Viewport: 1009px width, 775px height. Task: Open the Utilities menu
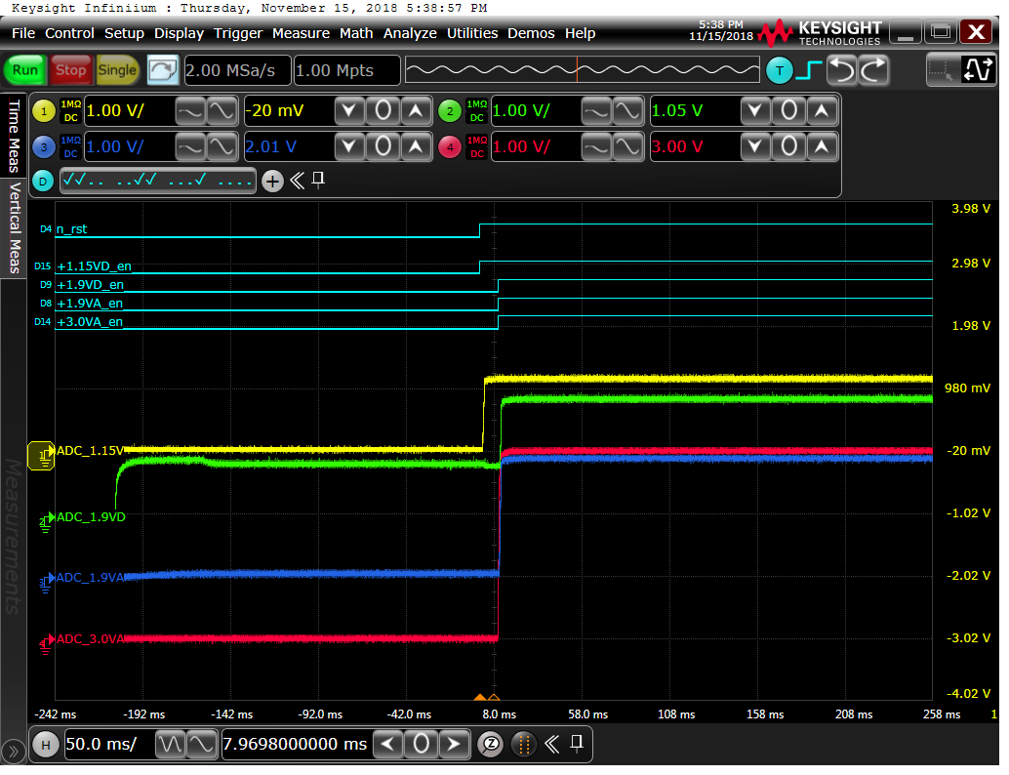point(472,33)
